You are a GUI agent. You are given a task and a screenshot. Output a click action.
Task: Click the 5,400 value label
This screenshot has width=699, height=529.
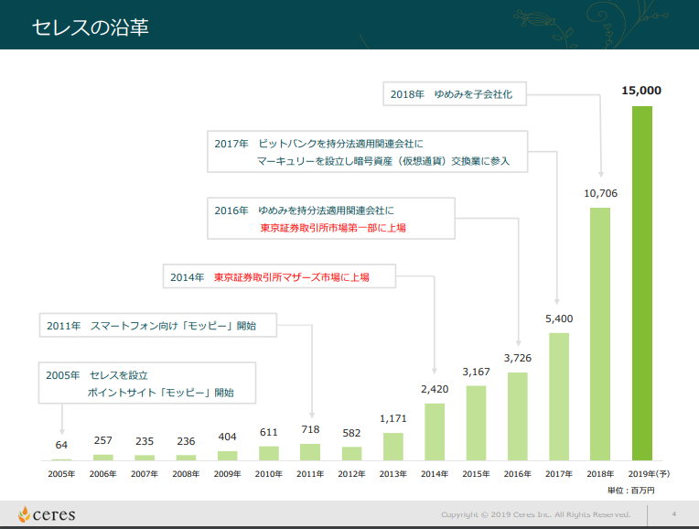(559, 318)
